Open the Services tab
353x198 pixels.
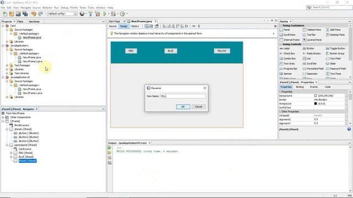coord(34,21)
